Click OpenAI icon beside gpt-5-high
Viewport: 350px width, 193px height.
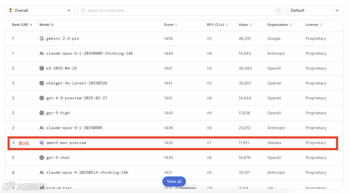click(41, 113)
